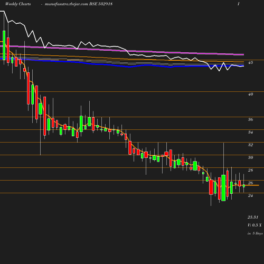Click the munafasutra.tbrjar.com watermark text
The image size is (264, 264).
[67, 4]
